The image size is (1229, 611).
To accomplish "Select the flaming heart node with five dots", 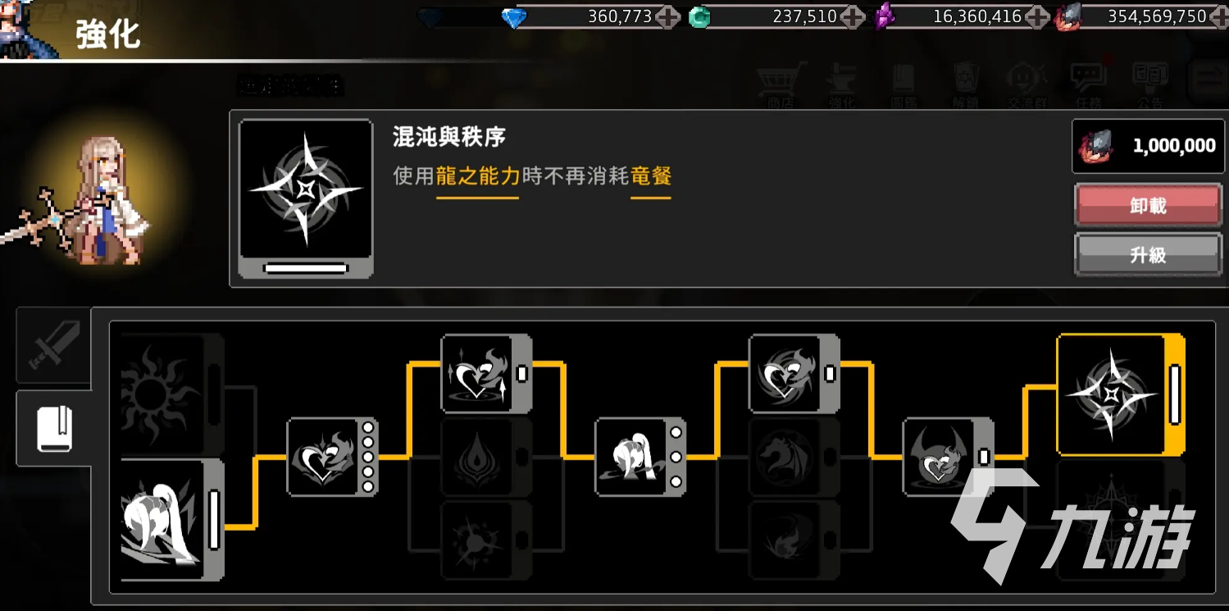I will pyautogui.click(x=332, y=457).
